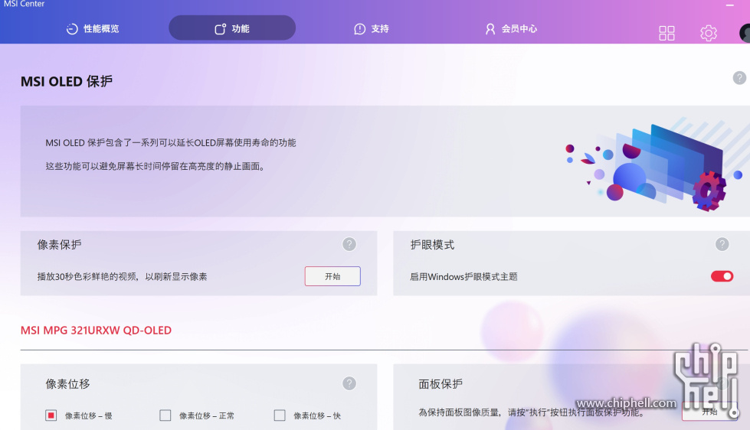750x430 pixels.
Task: Select the 像素位移 – 慢 checkbox
Action: (x=51, y=415)
